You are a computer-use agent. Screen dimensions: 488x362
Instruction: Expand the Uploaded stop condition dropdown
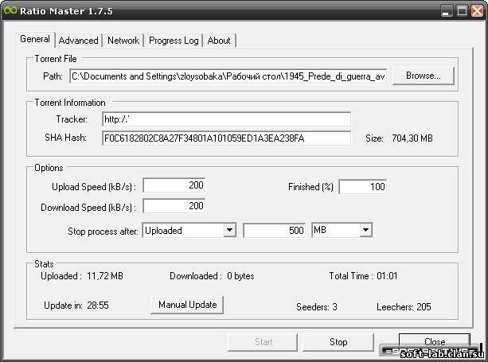click(x=230, y=231)
